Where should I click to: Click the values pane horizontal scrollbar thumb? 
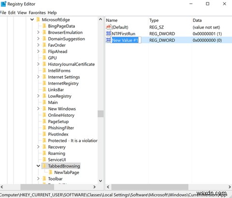pos(150,187)
